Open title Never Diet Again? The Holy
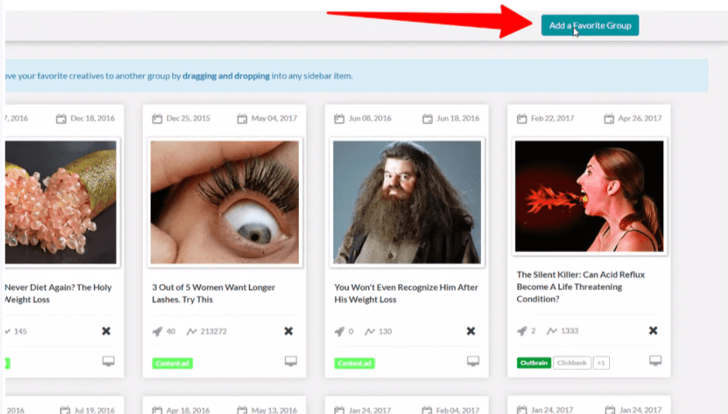The width and height of the screenshot is (728, 414). [x=59, y=294]
